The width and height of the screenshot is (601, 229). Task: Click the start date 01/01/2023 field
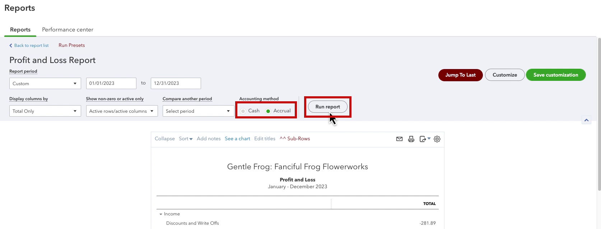pyautogui.click(x=111, y=83)
